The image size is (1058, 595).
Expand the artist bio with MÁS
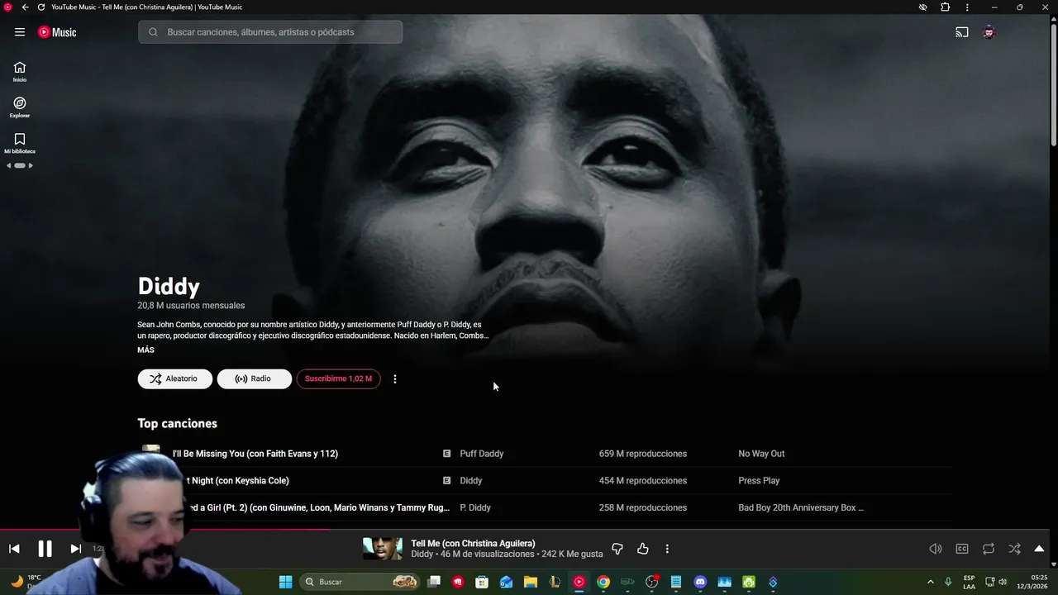point(145,350)
